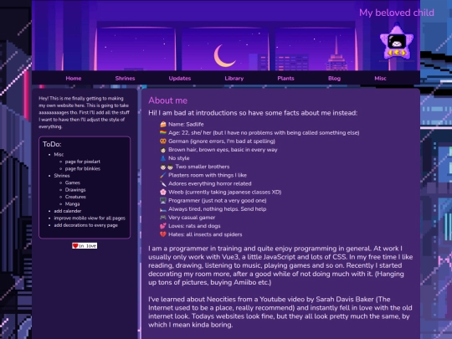Click the pink hearts emoji beside 'Loves: rats'
The height and width of the screenshot is (339, 452).
coord(163,226)
